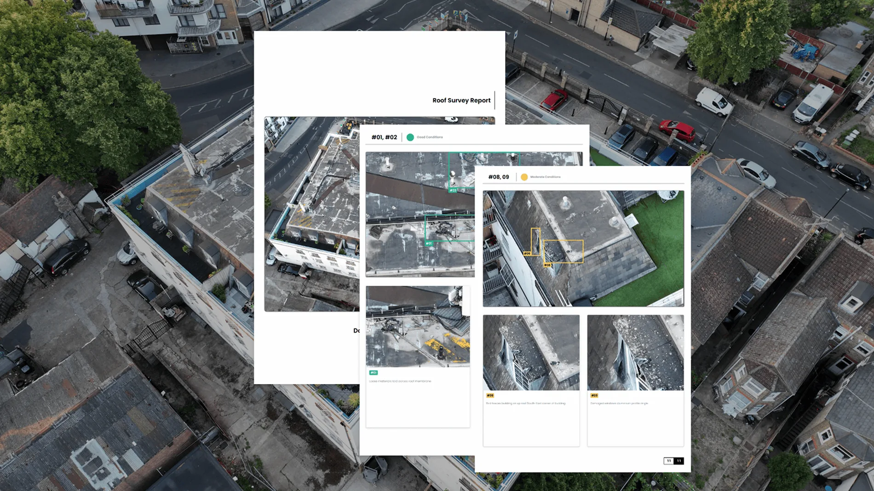Toggle the green #01 region outline on membrane photo

(450, 227)
